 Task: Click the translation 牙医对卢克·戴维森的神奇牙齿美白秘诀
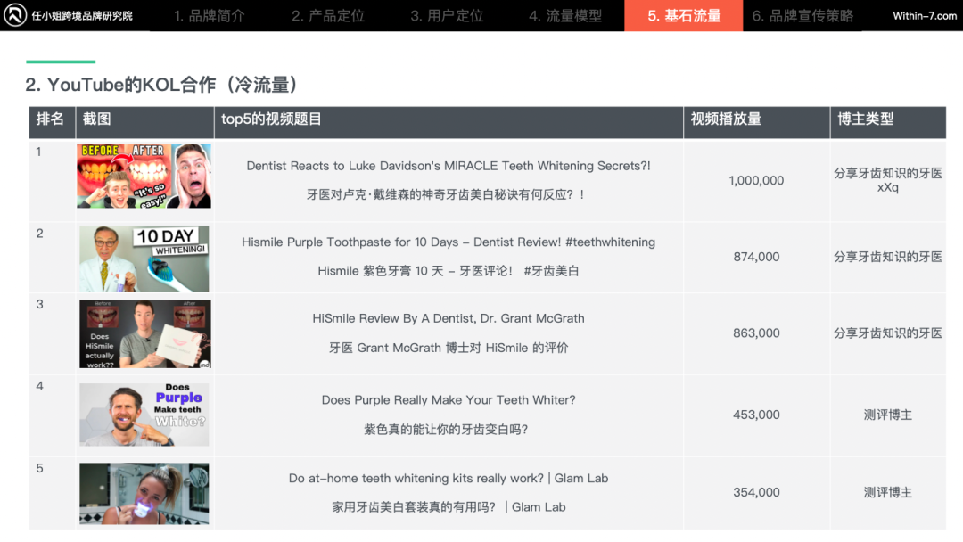[446, 194]
